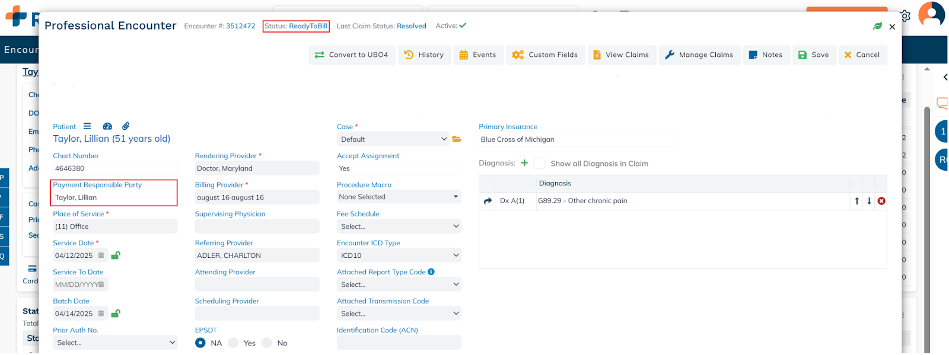Viewport: 949px width, 355px height.
Task: Open the Case folder icon
Action: point(457,139)
